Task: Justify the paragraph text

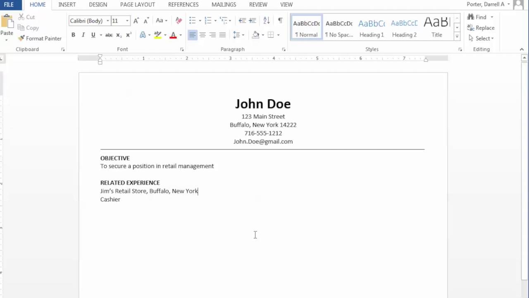Action: tap(222, 35)
